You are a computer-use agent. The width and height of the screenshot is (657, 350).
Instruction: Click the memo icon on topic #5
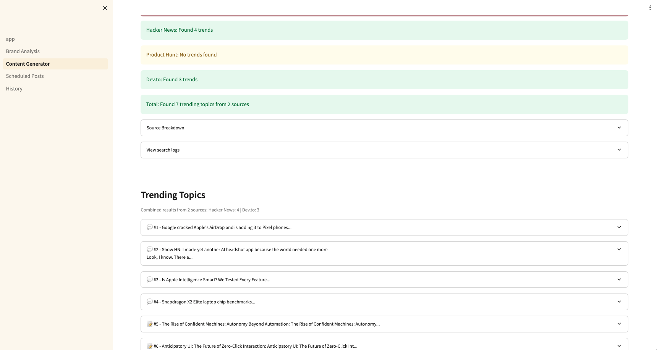coord(150,324)
